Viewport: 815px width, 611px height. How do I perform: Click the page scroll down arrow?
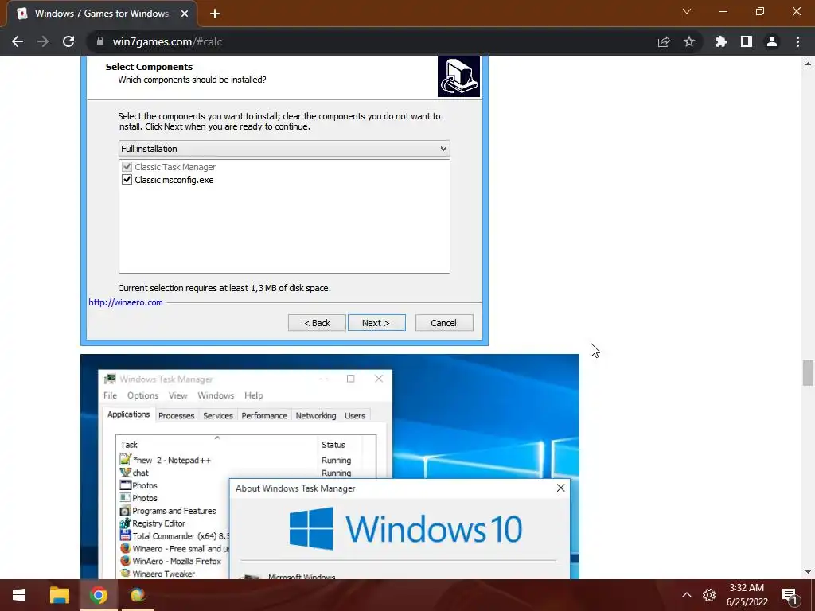(x=807, y=573)
